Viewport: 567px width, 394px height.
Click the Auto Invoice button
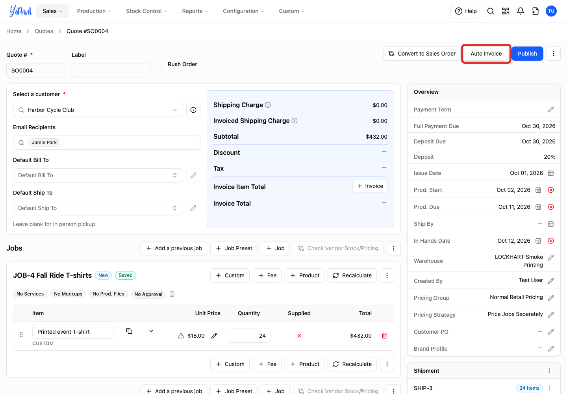point(486,54)
